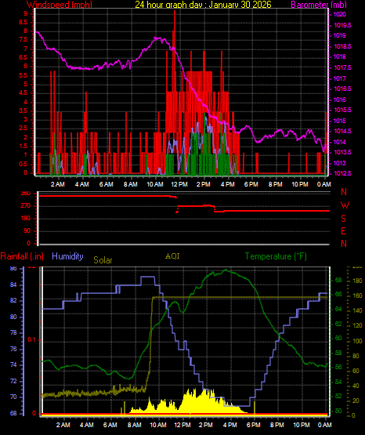The image size is (365, 435).
Task: Click the 62 temperature axis value
Action: (338, 324)
